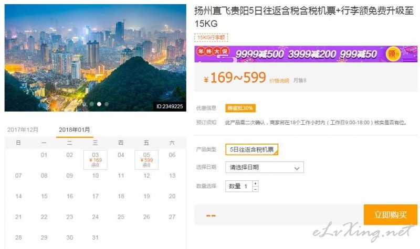This screenshot has height=249, width=420.
Task: Click the 蜂蜜抵30% discount badge
Action: [240, 108]
